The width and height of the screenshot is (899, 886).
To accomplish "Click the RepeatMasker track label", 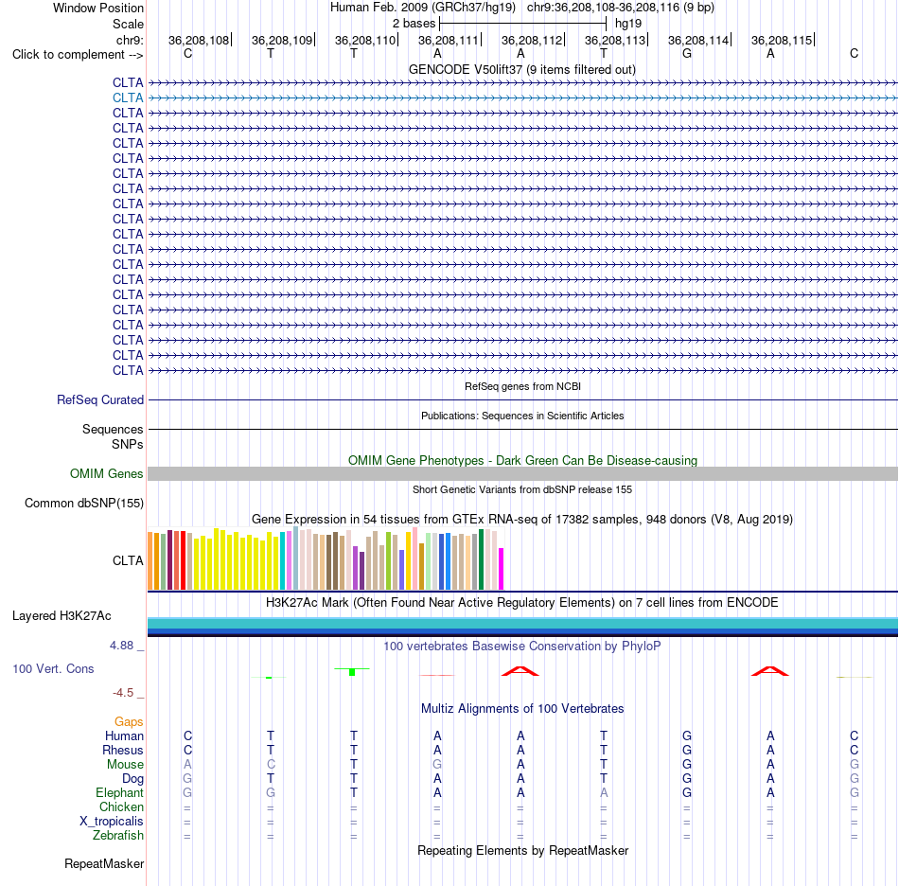I will click(104, 863).
